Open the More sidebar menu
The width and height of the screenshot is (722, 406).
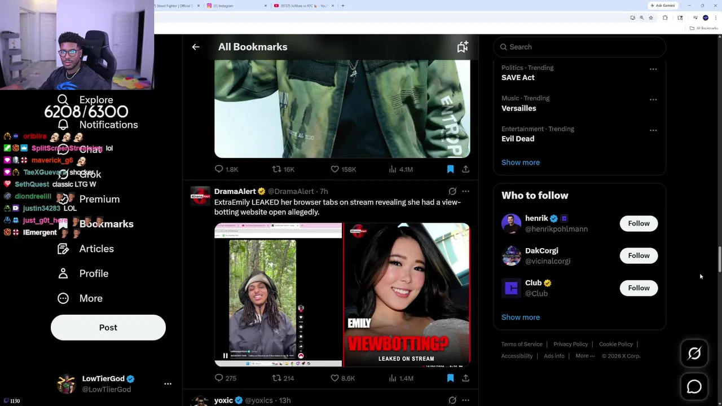point(80,298)
